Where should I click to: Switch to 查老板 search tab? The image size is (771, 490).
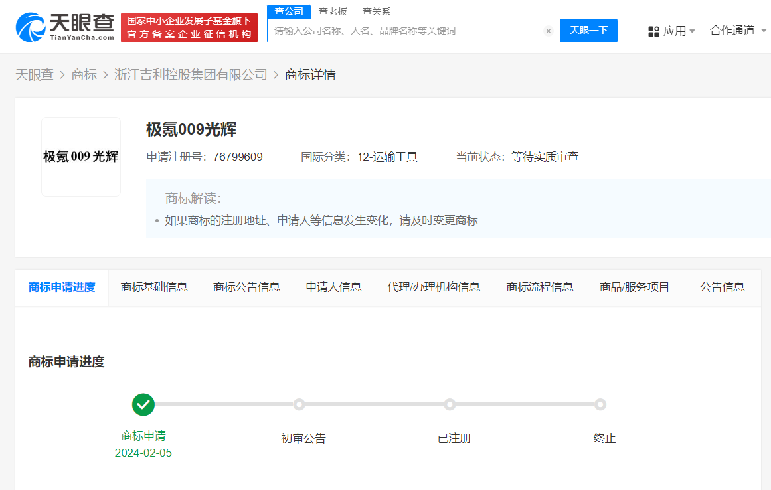click(x=333, y=11)
